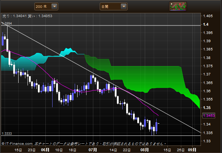Click the 1.375 price axis label
Screen dimensions: 222x153
[208, 66]
